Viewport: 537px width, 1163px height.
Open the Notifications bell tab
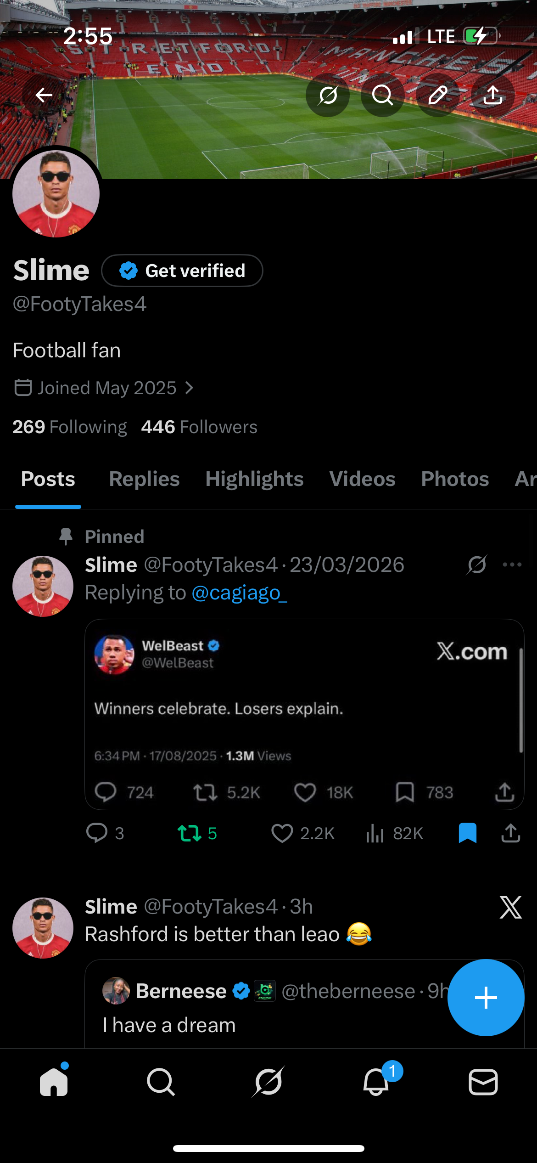(x=376, y=1082)
